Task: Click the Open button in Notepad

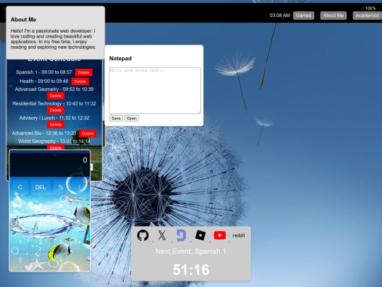Action: [x=132, y=118]
